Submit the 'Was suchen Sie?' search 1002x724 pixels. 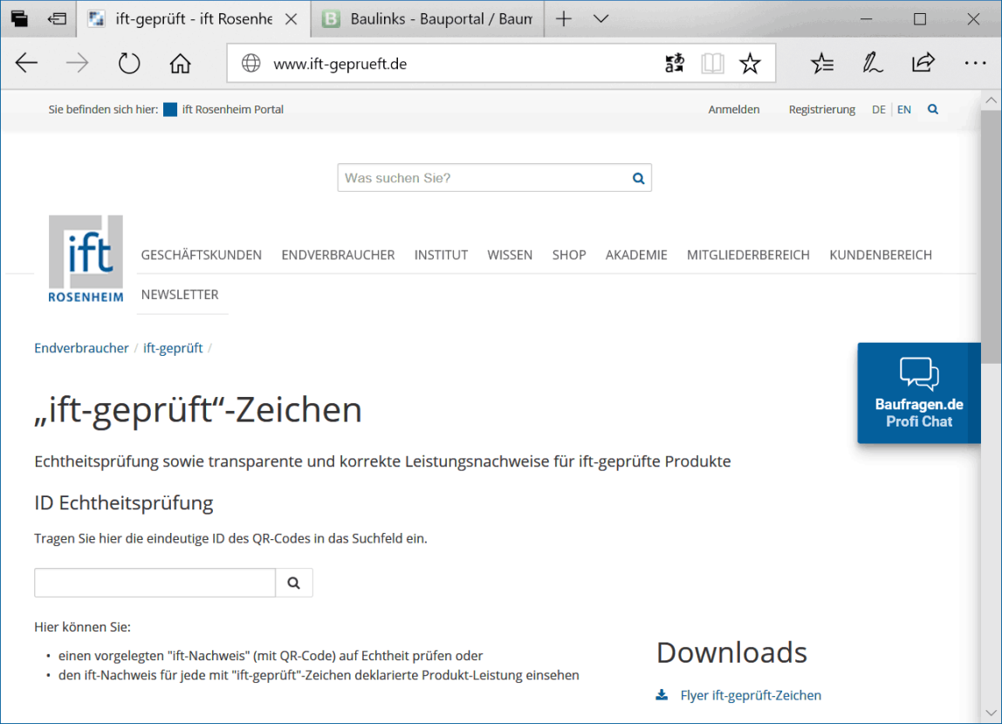pyautogui.click(x=638, y=178)
